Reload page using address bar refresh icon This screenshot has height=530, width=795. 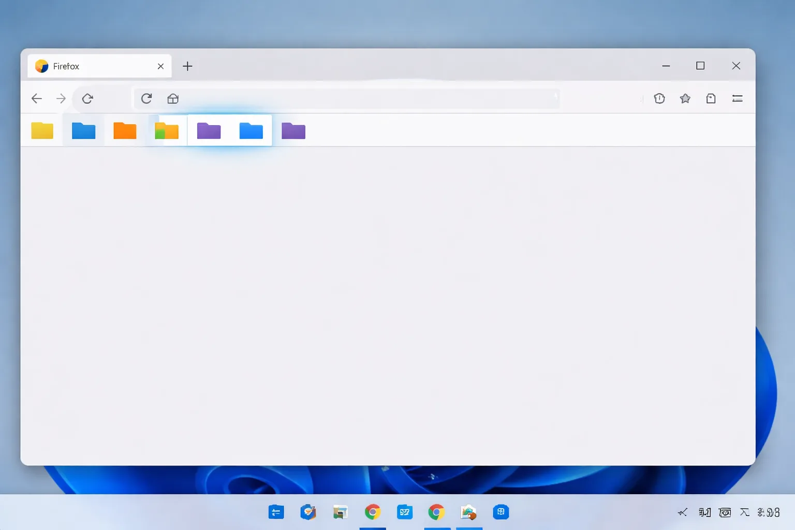pyautogui.click(x=146, y=98)
